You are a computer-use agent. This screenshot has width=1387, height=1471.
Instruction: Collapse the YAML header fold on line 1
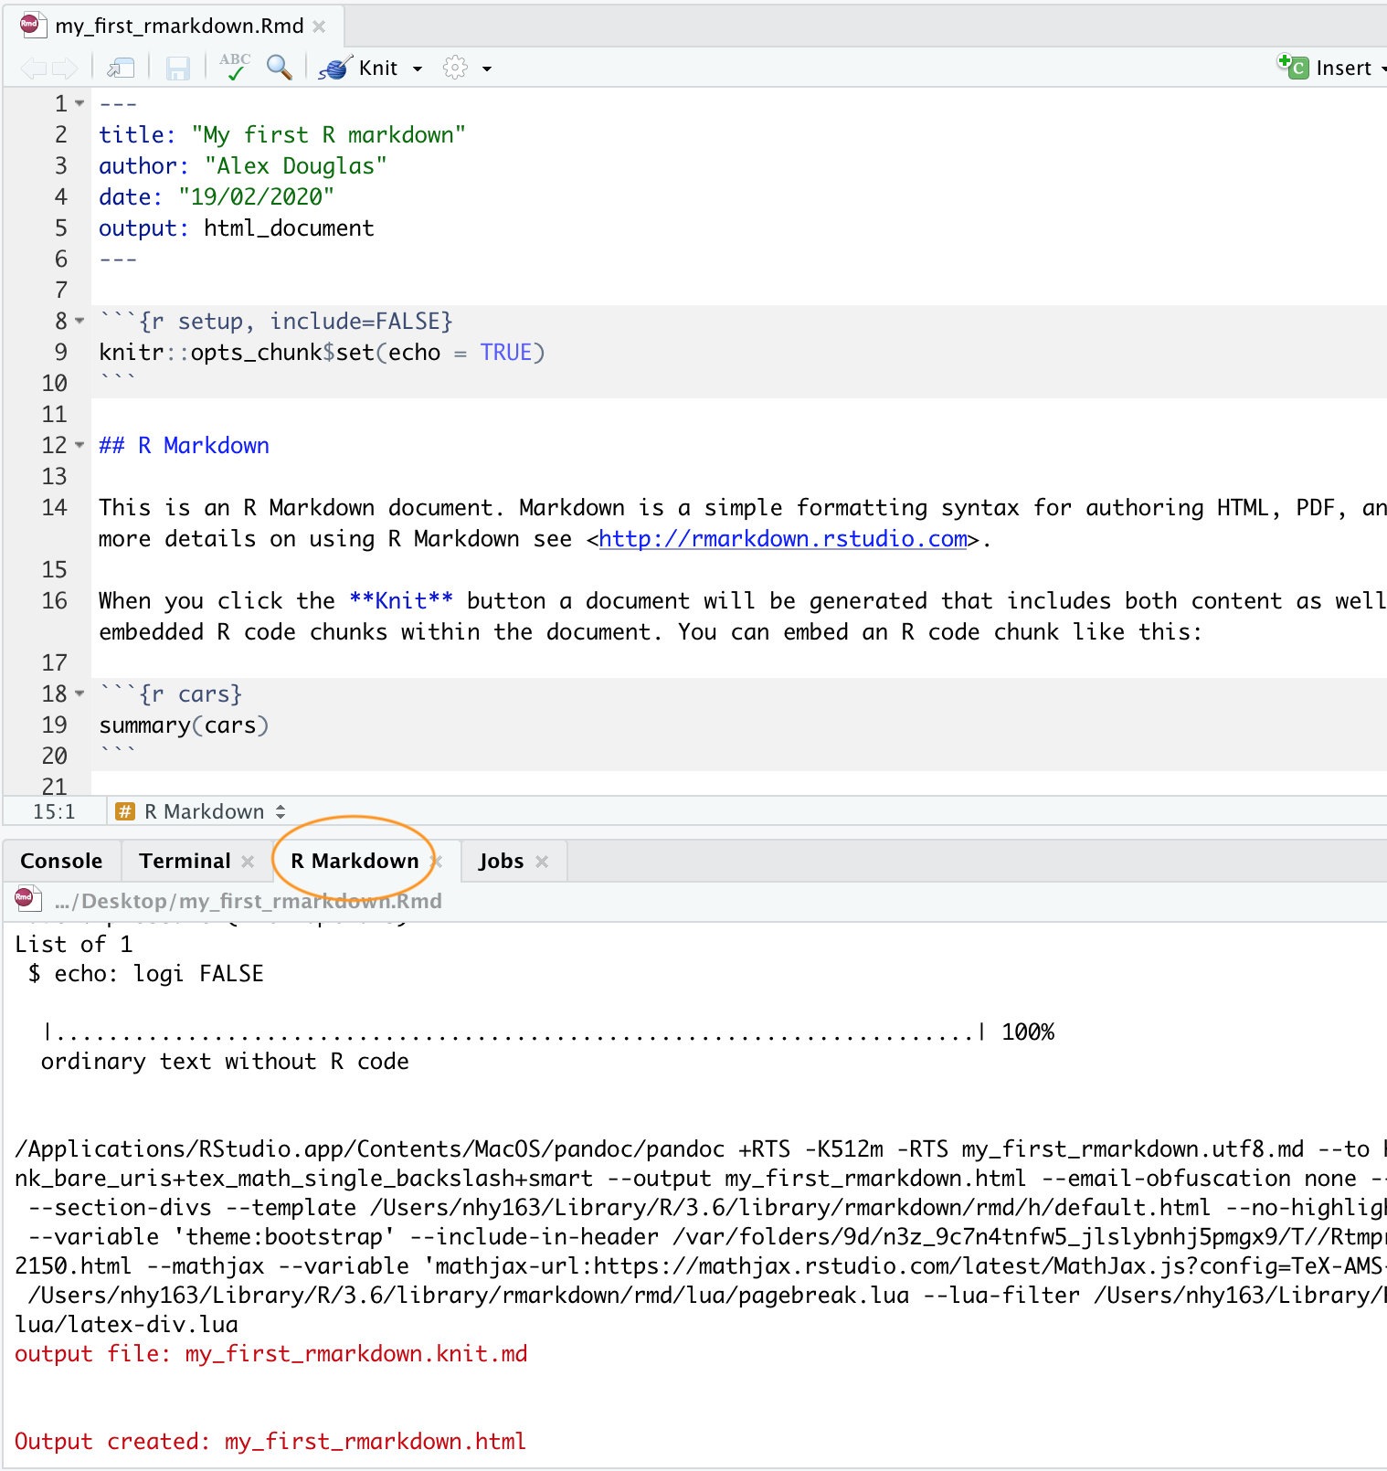(80, 103)
